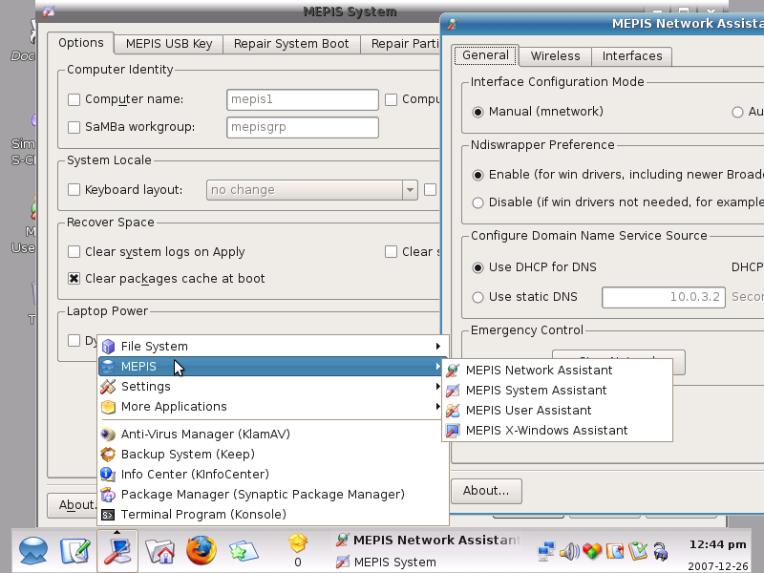This screenshot has width=764, height=573.
Task: Click the date 2007-12-26 in the panel
Action: [718, 566]
